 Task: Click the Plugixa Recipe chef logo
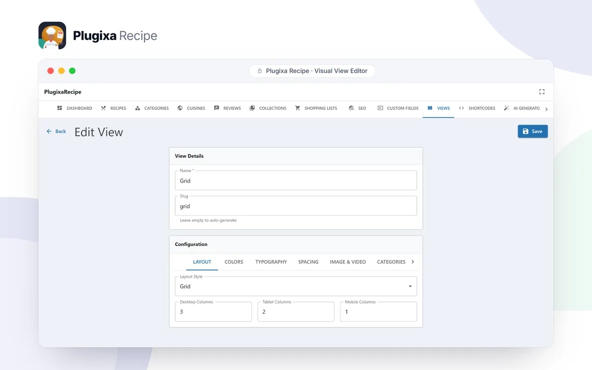click(x=52, y=36)
